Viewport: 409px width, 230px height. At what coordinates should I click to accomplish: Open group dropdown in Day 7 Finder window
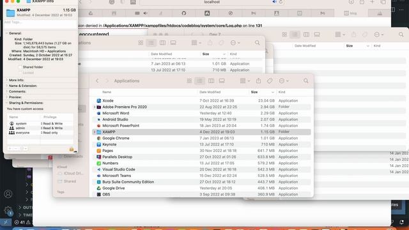(x=340, y=34)
